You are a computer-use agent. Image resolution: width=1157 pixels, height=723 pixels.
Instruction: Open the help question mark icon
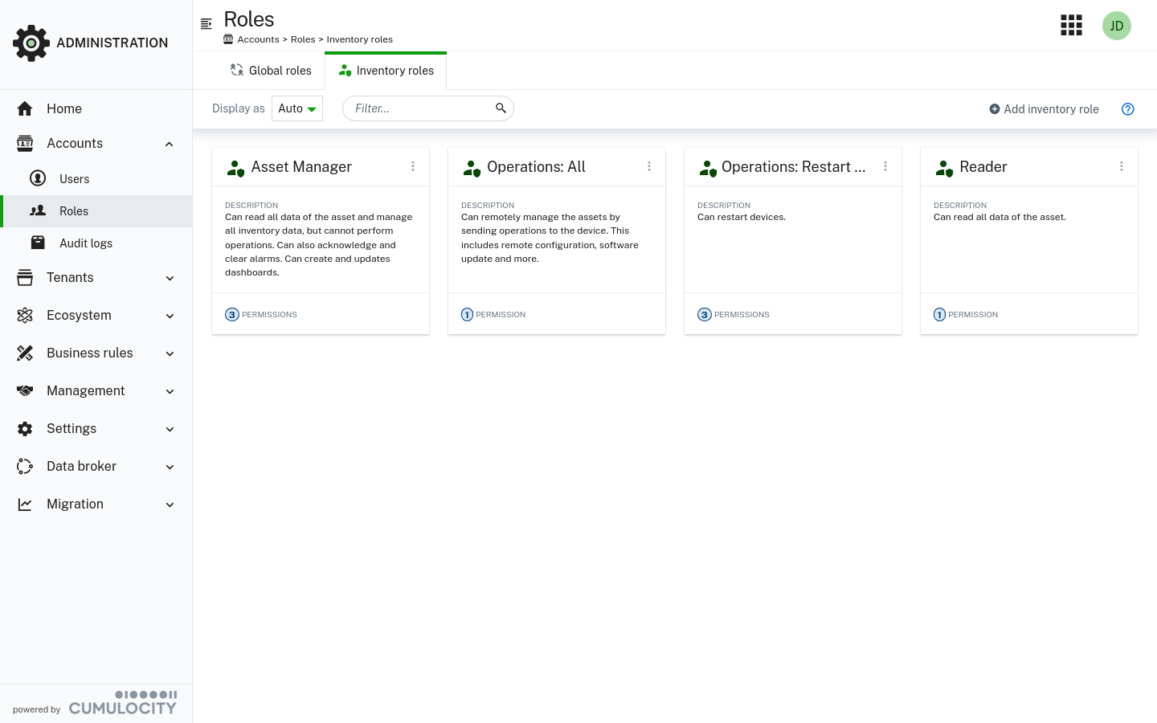click(1127, 109)
